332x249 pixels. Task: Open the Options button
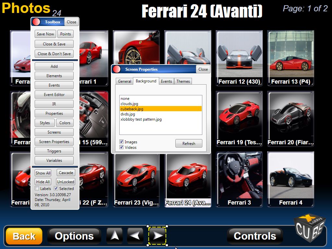pyautogui.click(x=74, y=236)
